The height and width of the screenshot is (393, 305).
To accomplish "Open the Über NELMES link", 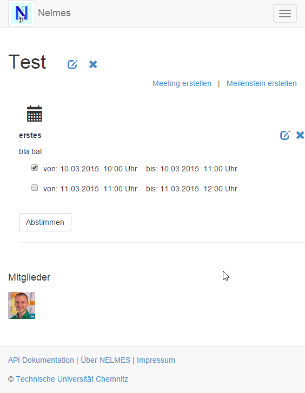I will (105, 360).
